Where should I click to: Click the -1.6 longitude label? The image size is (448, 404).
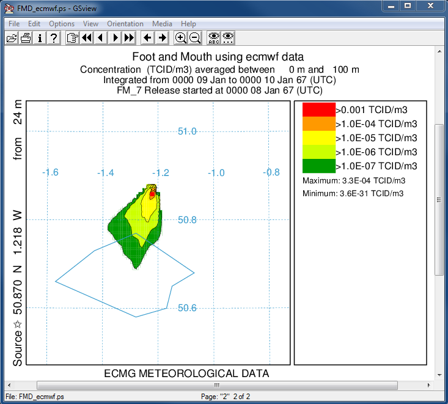(x=50, y=172)
